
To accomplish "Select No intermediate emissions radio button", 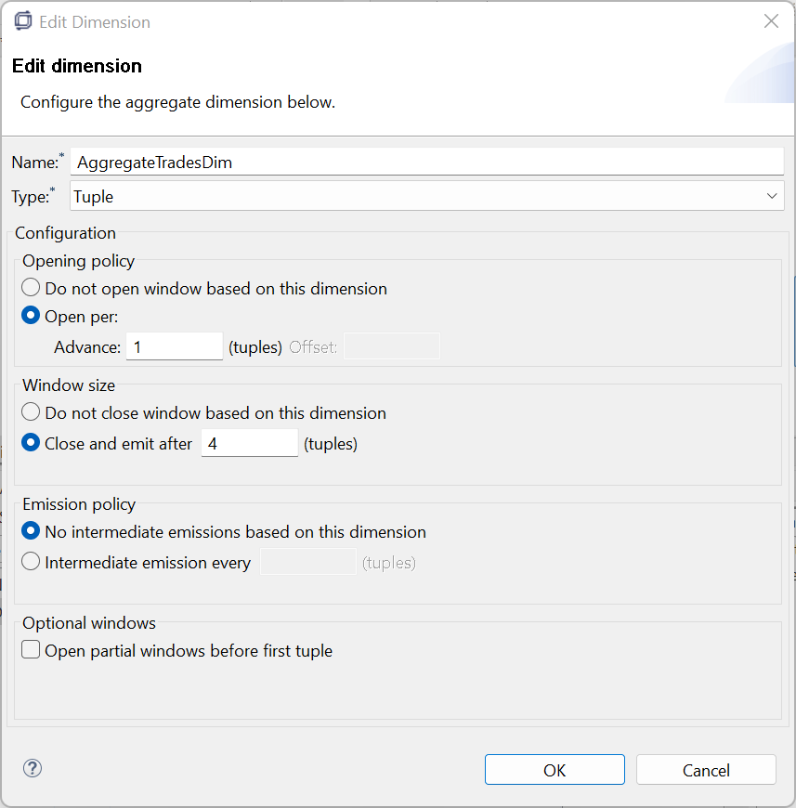I will (32, 532).
